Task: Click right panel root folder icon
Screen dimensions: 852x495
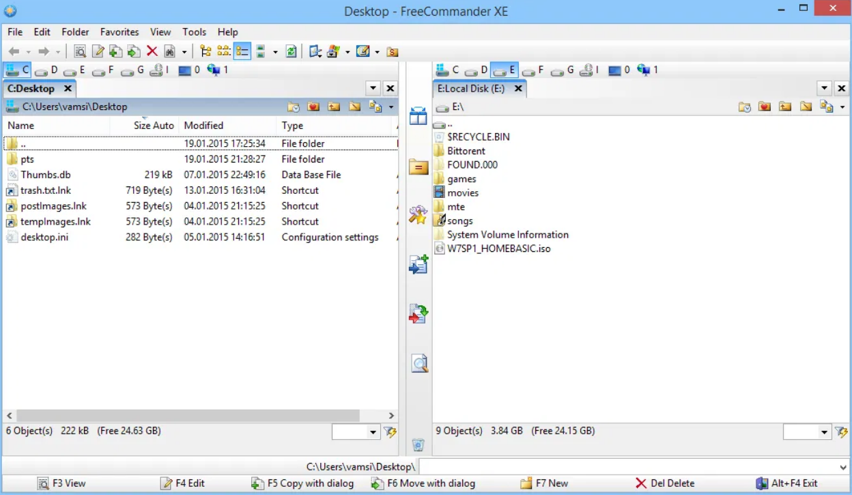Action: 806,107
